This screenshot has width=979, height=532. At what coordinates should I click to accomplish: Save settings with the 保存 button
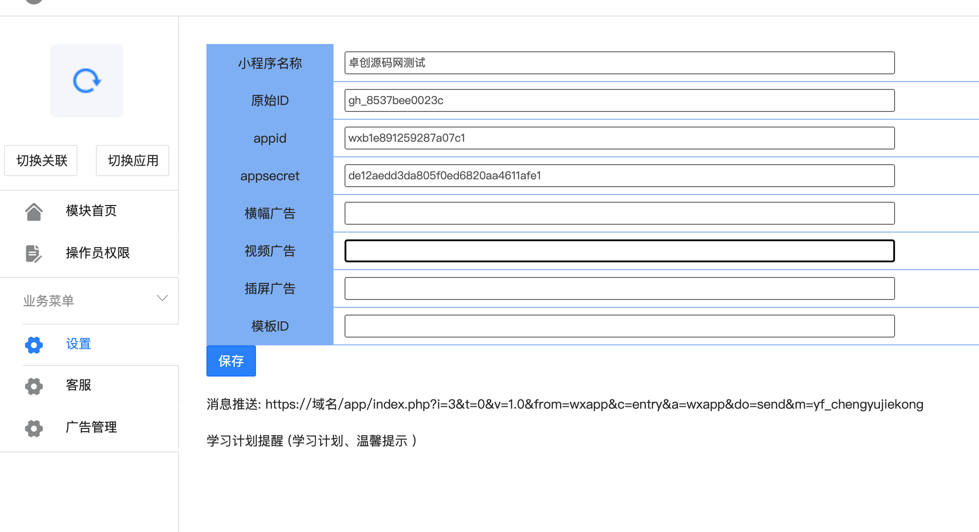tap(231, 361)
